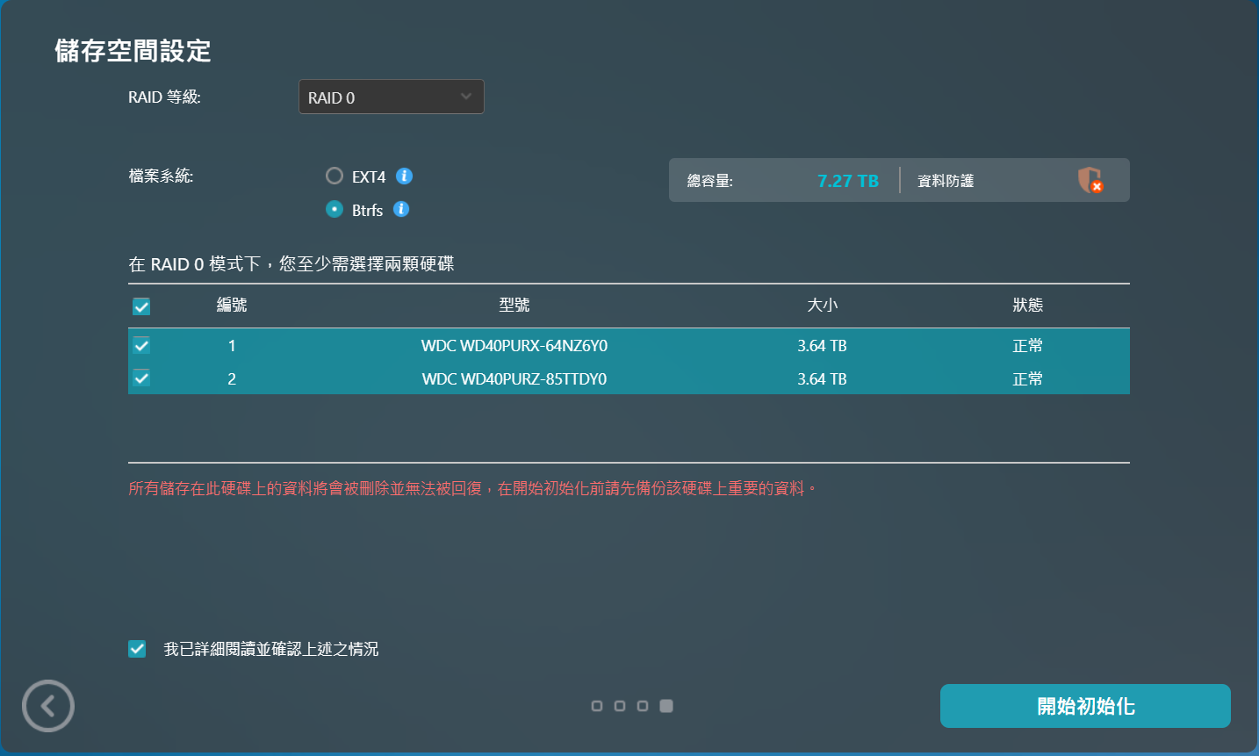1259x756 pixels.
Task: Click the second wizard step indicator dot
Action: coord(620,706)
